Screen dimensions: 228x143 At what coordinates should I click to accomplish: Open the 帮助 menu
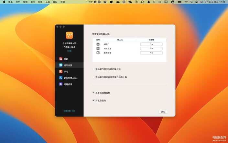click(x=62, y=2)
